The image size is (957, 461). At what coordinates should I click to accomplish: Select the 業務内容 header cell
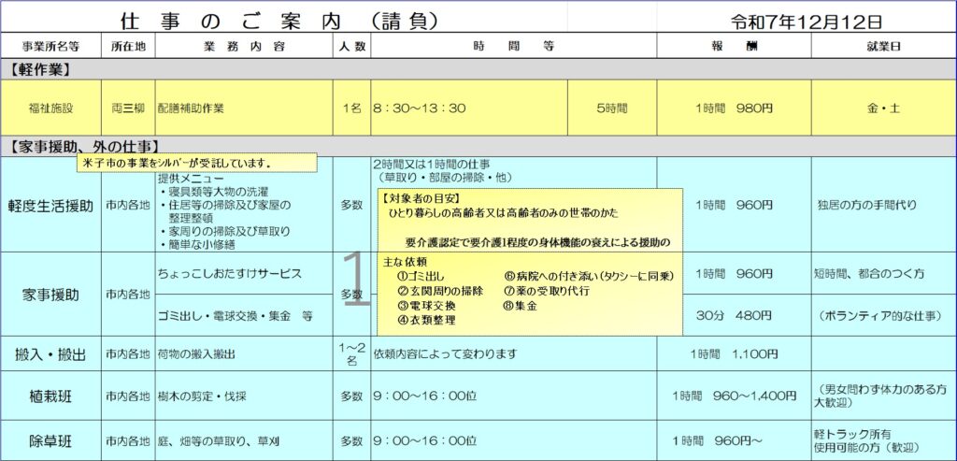[241, 46]
